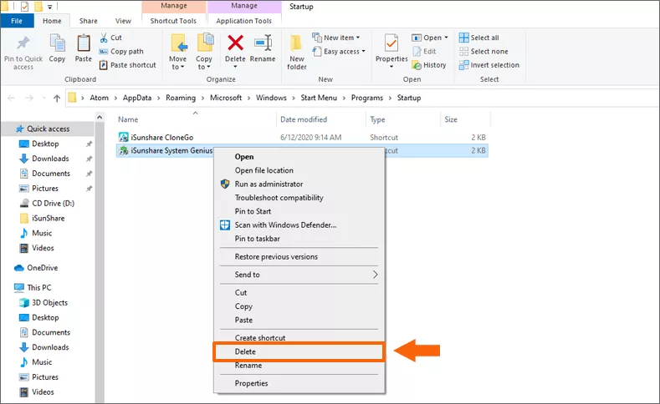Click Edit in the Open group
Viewport: 660px width, 404px height.
point(424,51)
